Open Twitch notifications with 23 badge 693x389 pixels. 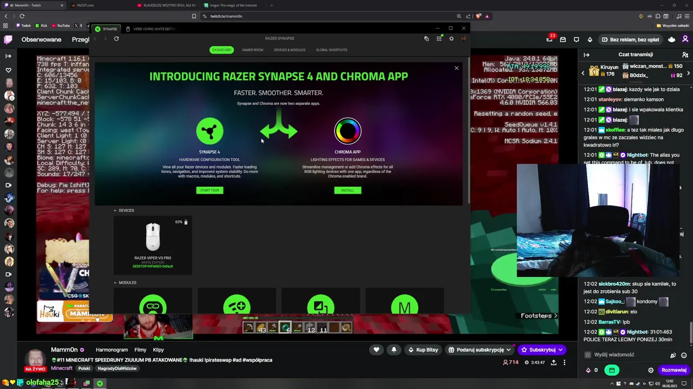(550, 39)
